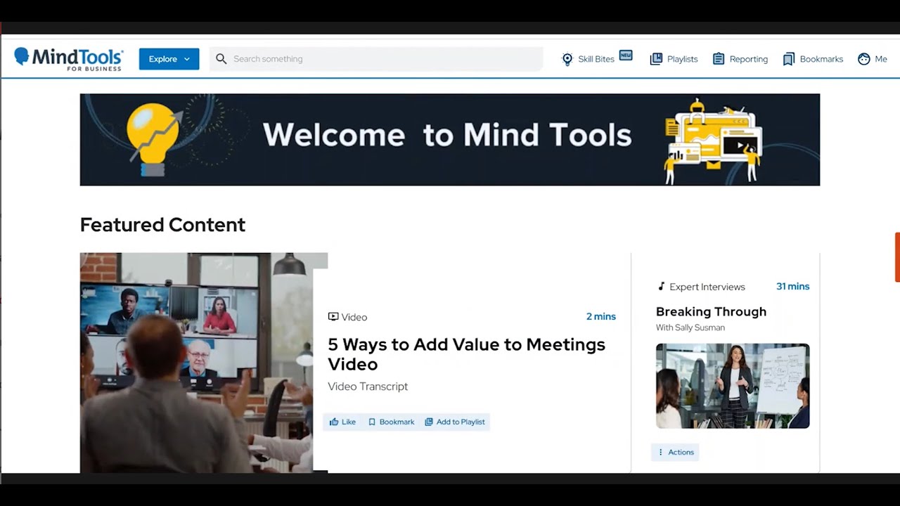Open the Breaking Through interview
Screen dimensions: 900x506
(x=711, y=311)
